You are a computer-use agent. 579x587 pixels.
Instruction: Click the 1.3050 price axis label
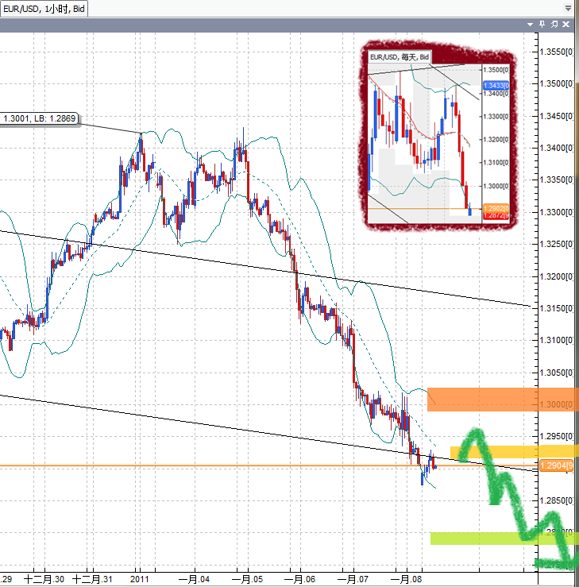pos(556,373)
